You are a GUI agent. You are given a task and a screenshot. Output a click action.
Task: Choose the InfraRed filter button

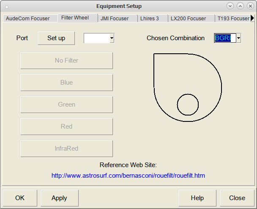[66, 148]
